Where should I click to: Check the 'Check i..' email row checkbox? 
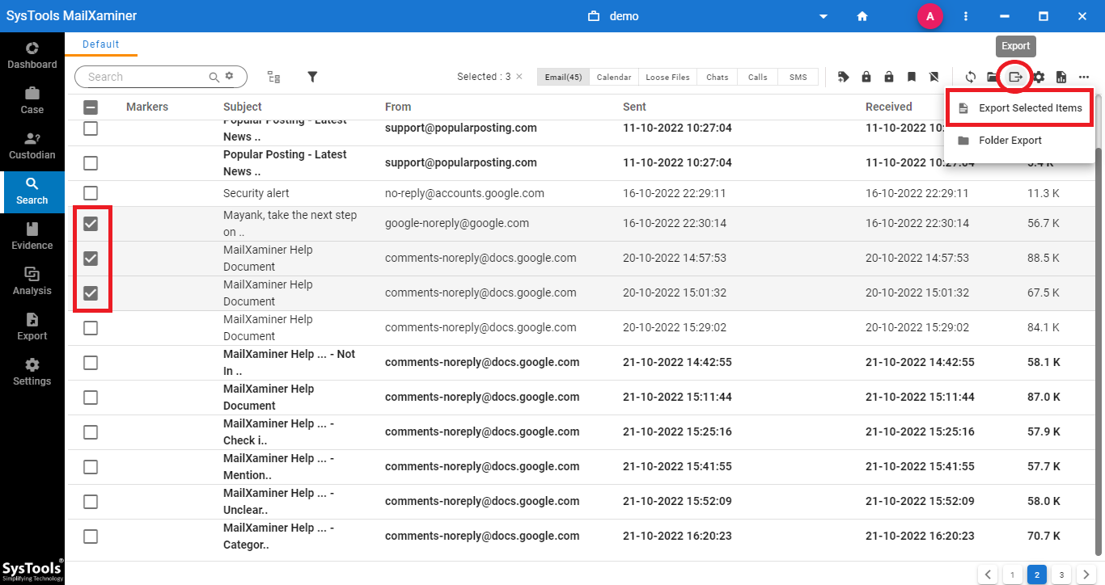(91, 432)
